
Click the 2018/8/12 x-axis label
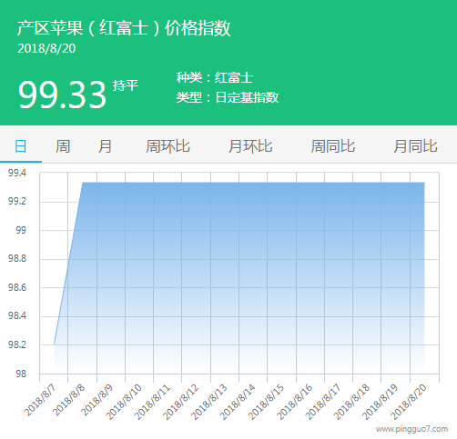point(181,402)
